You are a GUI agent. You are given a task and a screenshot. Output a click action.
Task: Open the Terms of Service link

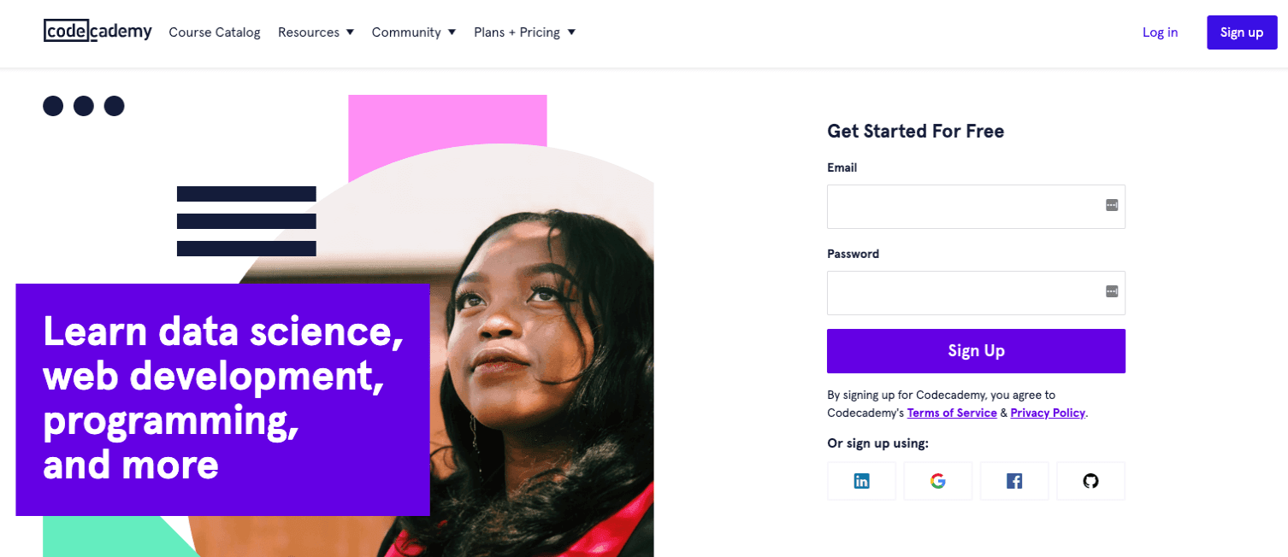(x=952, y=413)
